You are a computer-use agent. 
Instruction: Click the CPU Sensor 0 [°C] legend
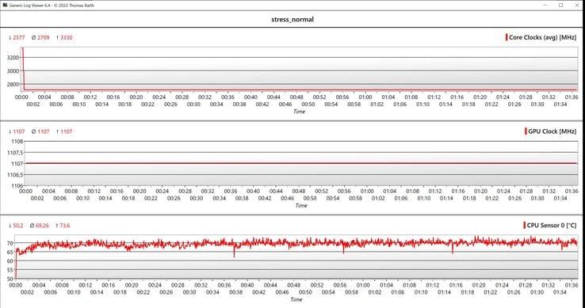click(551, 225)
